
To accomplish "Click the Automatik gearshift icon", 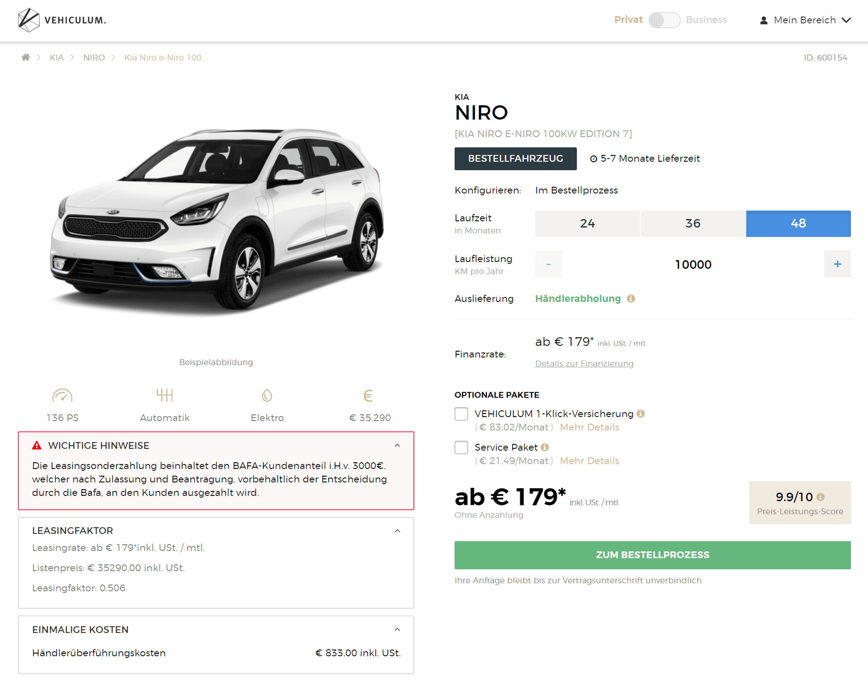I will [x=164, y=396].
